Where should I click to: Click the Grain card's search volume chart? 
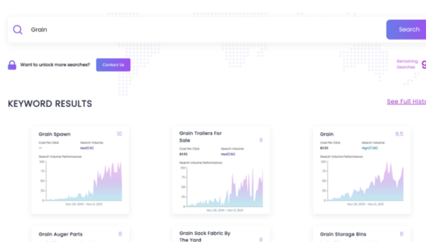coord(362,181)
